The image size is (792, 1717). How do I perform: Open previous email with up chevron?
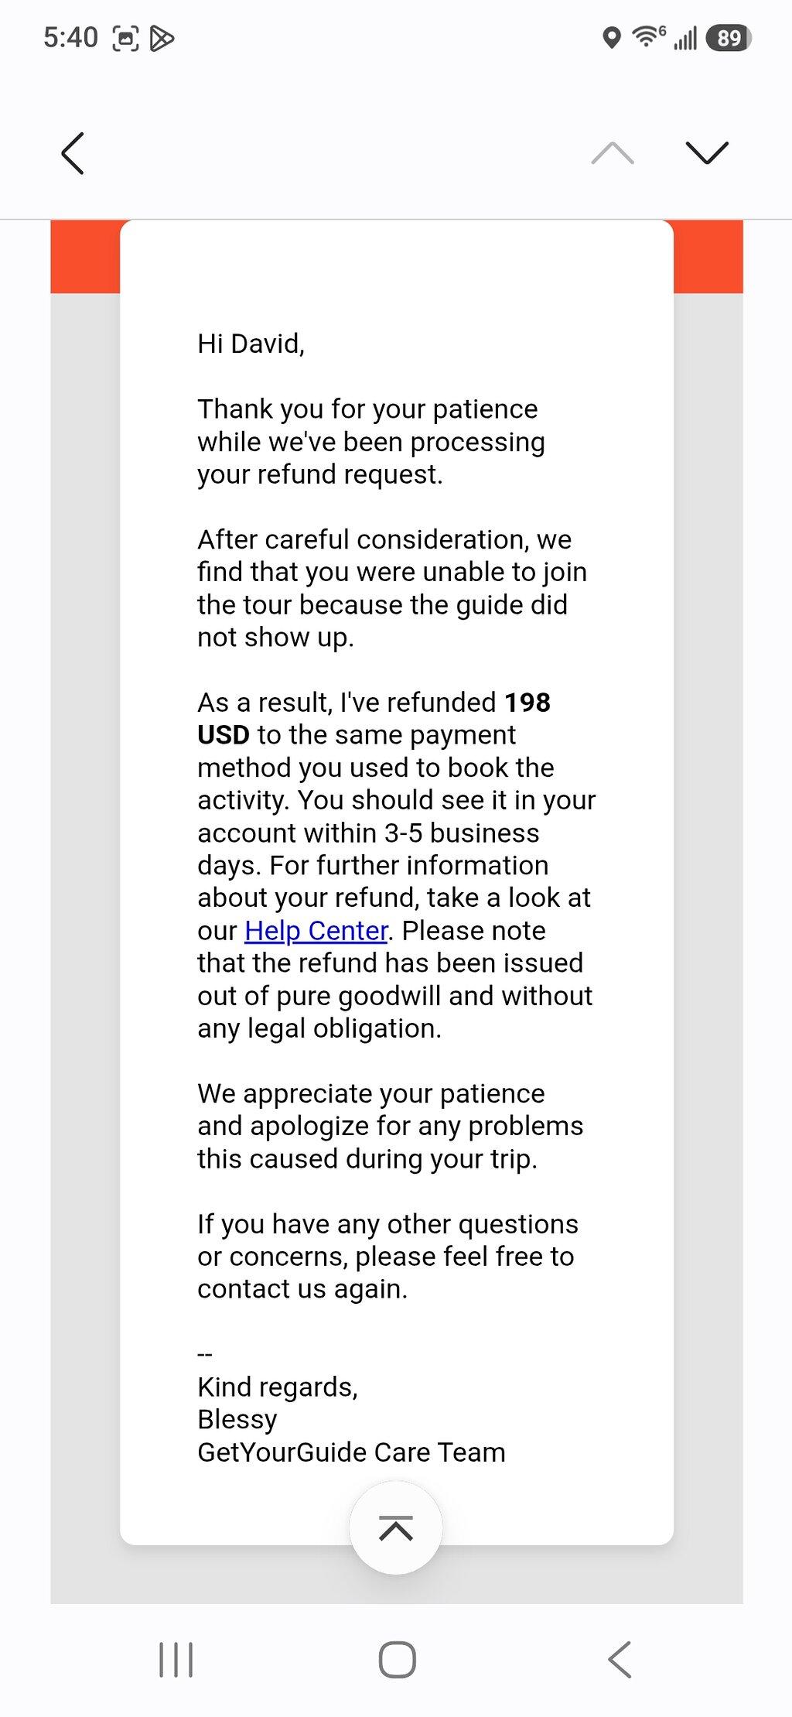tap(613, 153)
